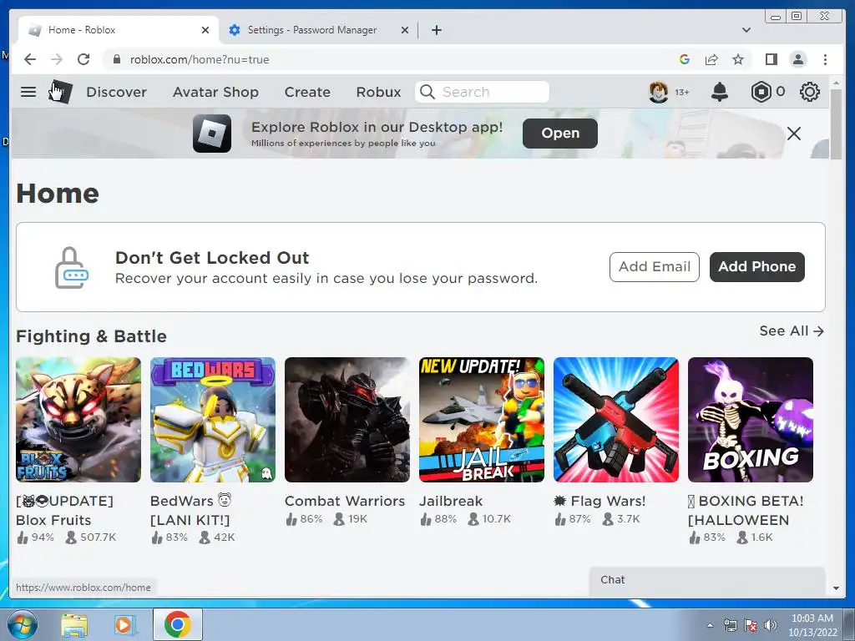Open the Jailbreak game thumbnail
The image size is (855, 641).
tap(482, 420)
